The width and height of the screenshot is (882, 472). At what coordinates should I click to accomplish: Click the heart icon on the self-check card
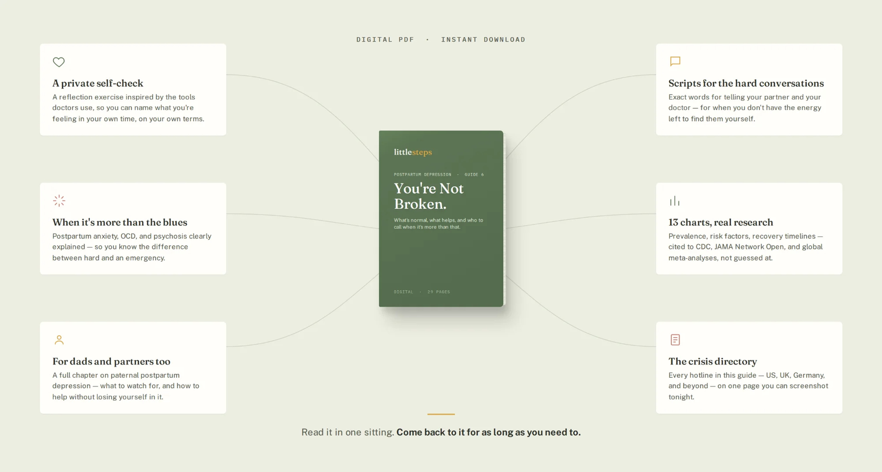point(59,62)
